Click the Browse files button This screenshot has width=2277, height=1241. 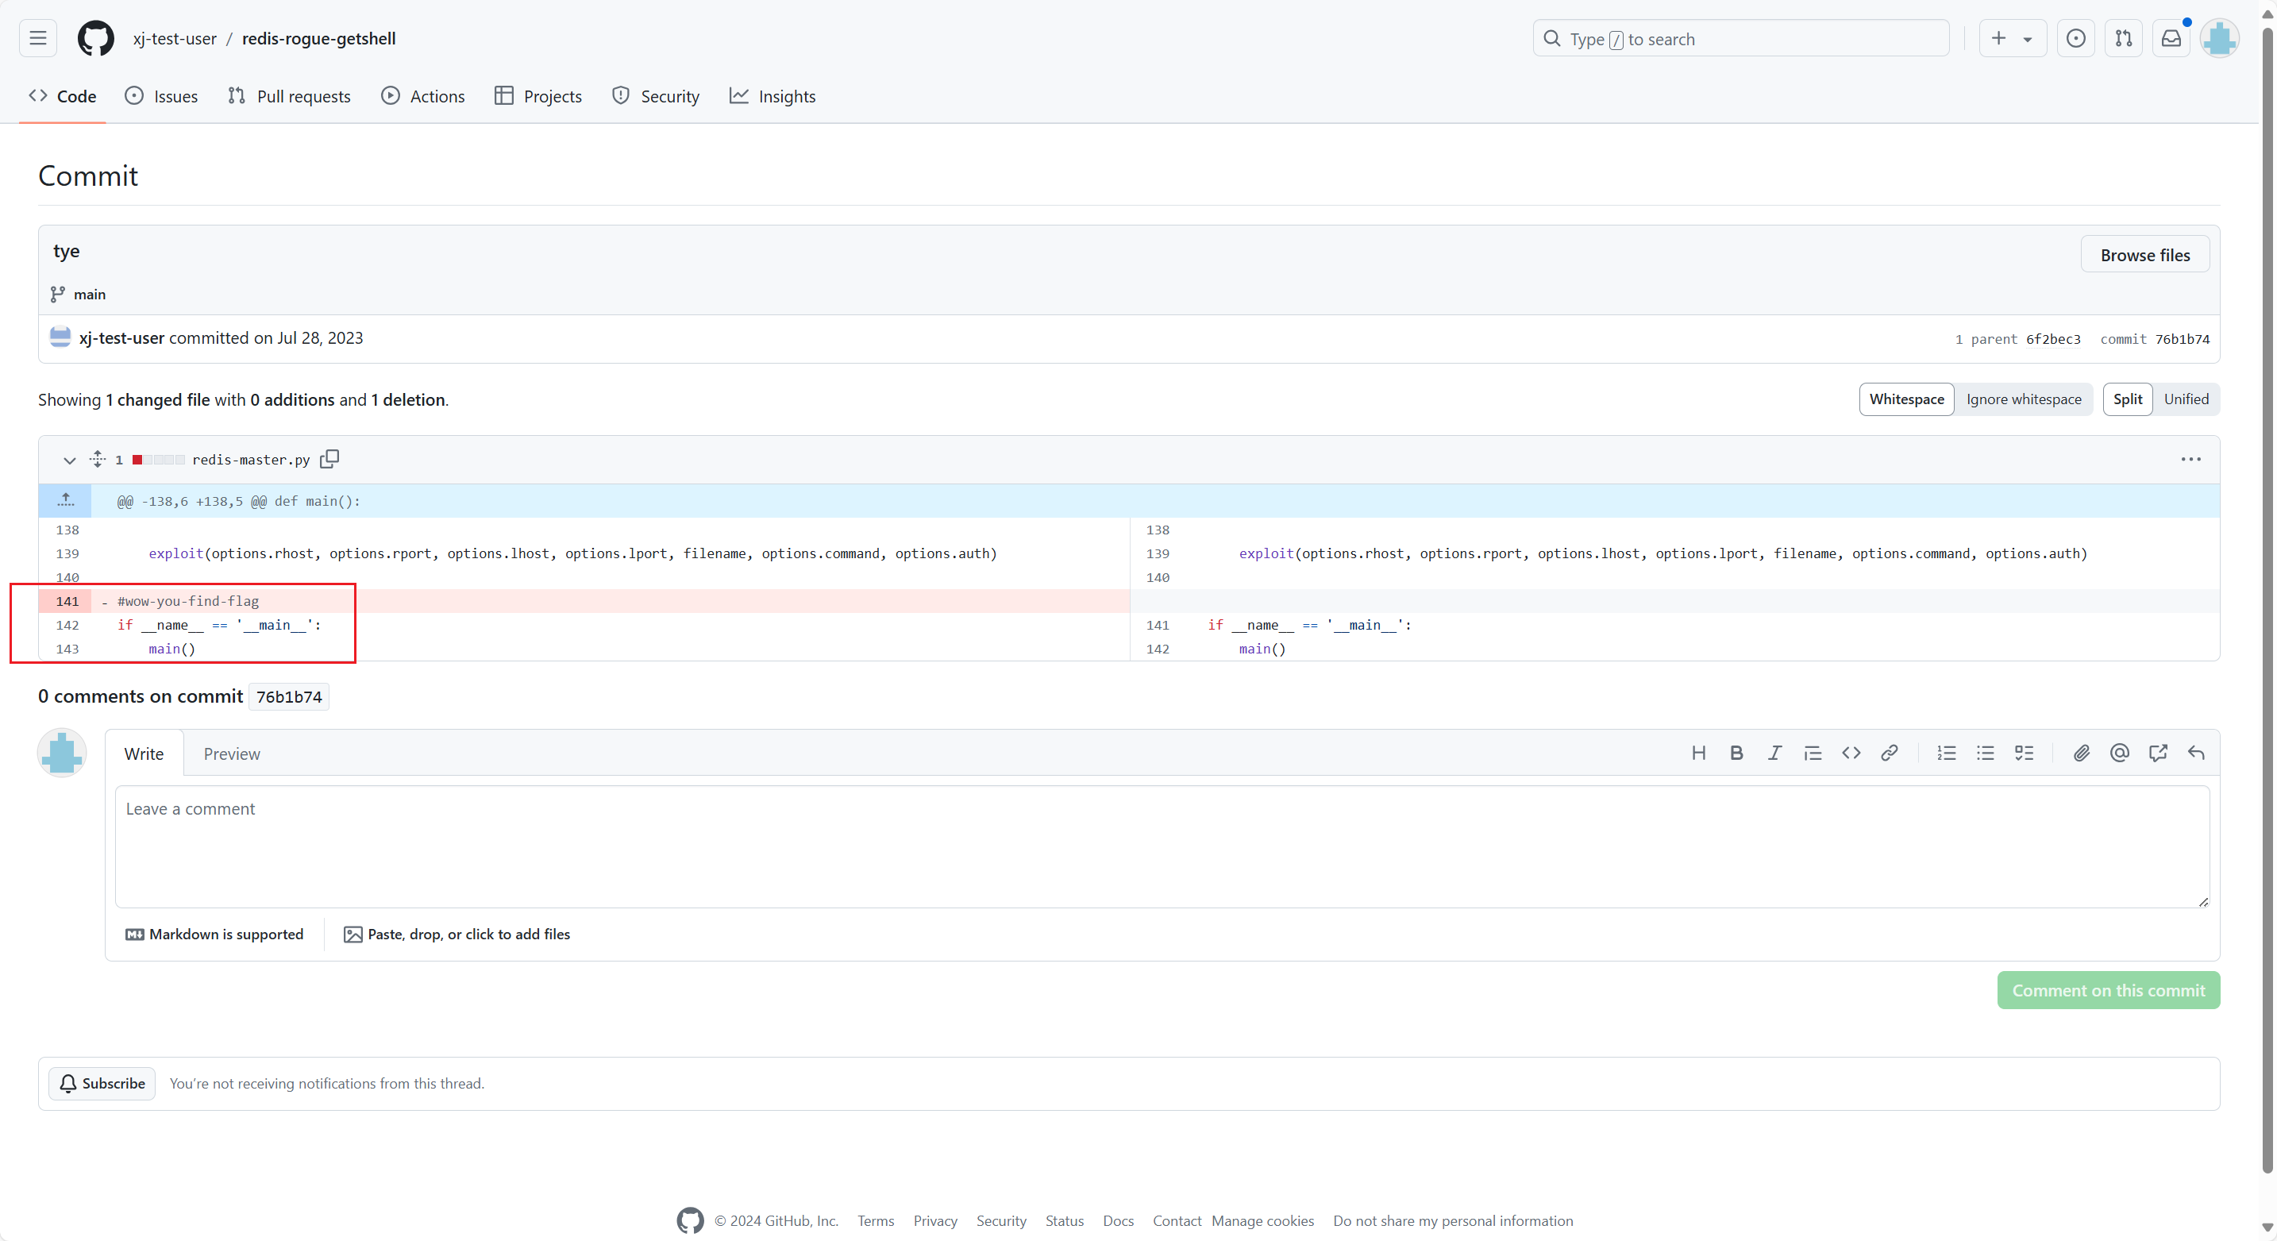[2144, 256]
